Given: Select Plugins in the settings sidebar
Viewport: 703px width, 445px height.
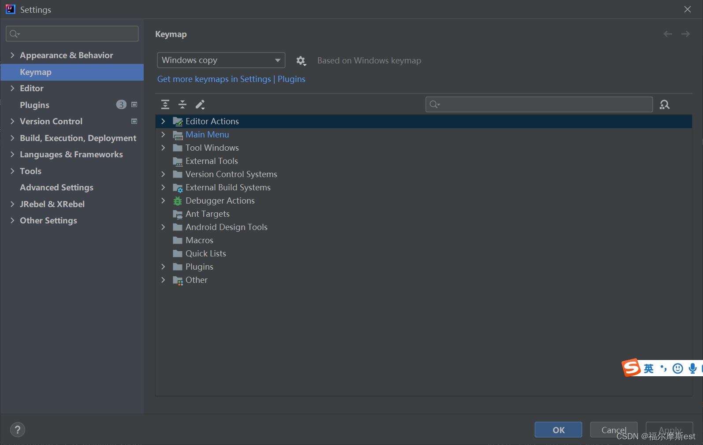Looking at the screenshot, I should [x=72, y=105].
